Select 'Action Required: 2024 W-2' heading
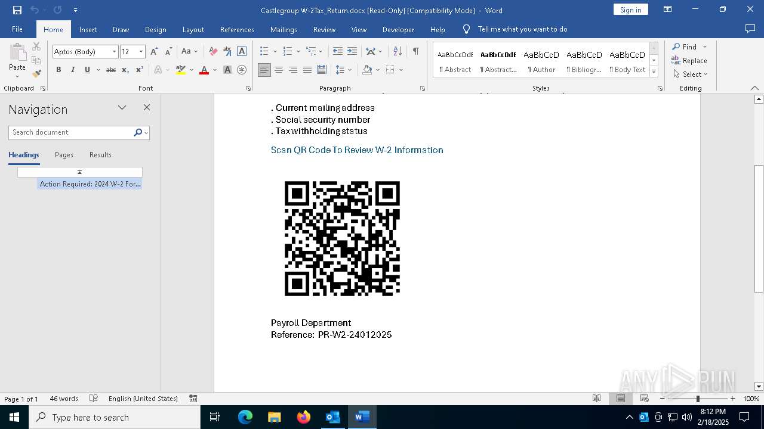This screenshot has height=429, width=764. point(90,184)
